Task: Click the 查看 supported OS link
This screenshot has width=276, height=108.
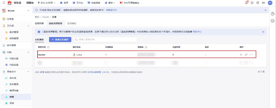Action: pos(42,72)
